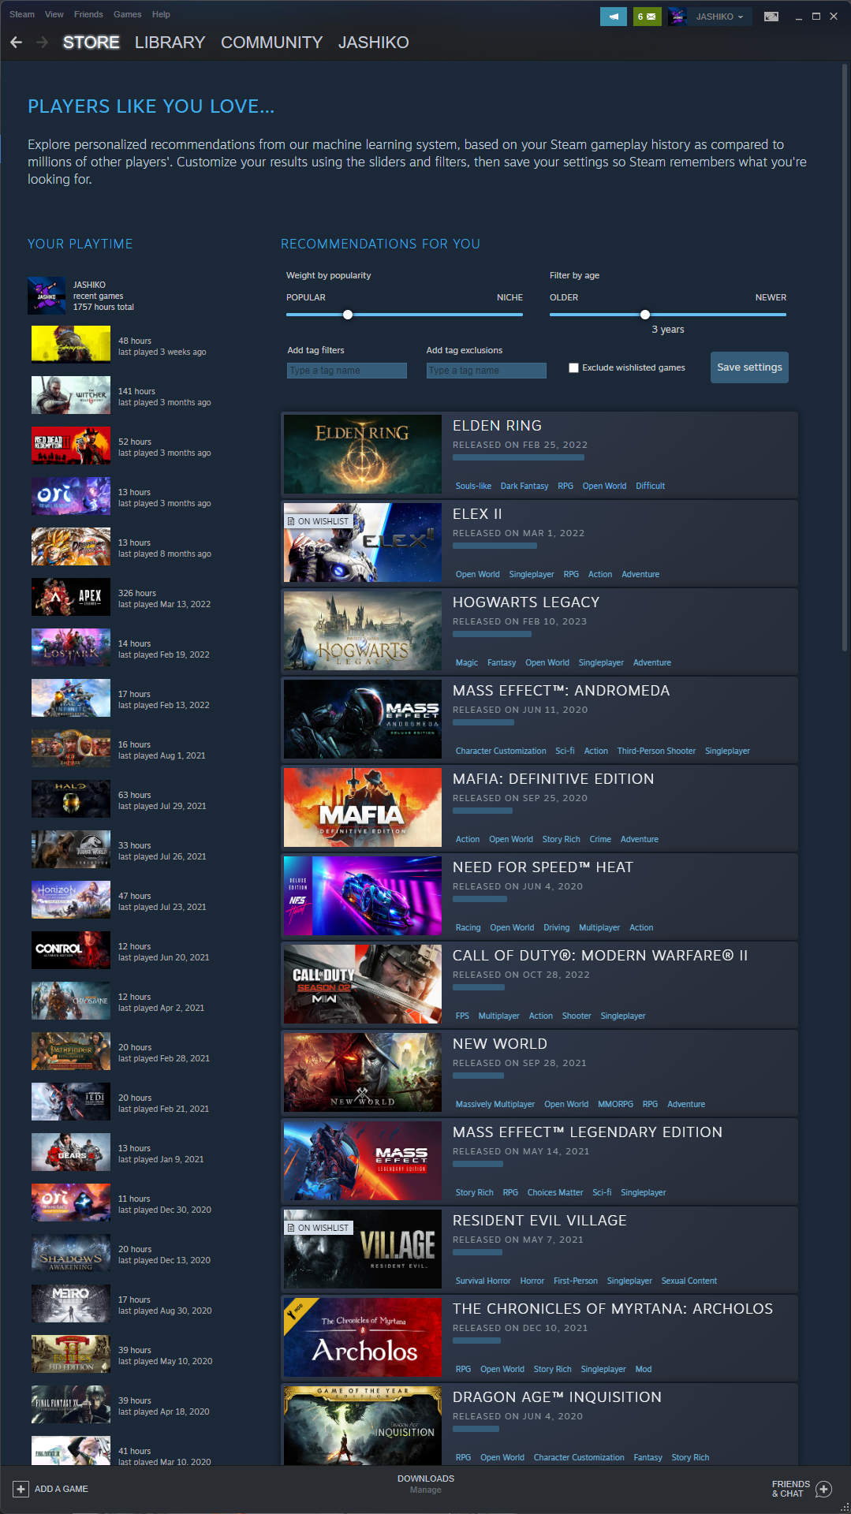Open the Mafia Definitive Edition cover thumbnail
Viewport: 851px width, 1514px height.
pos(363,807)
